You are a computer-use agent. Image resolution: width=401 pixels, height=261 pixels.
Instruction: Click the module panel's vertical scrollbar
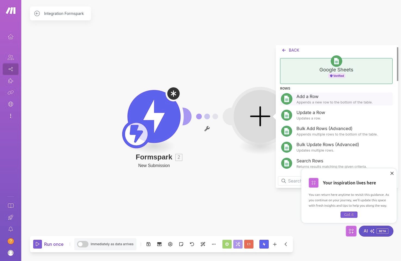(397, 64)
